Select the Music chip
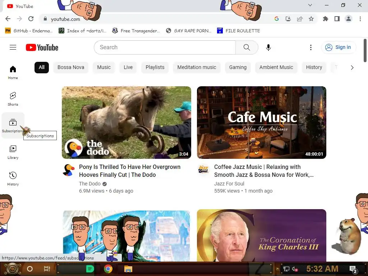The image size is (368, 276). tap(104, 67)
